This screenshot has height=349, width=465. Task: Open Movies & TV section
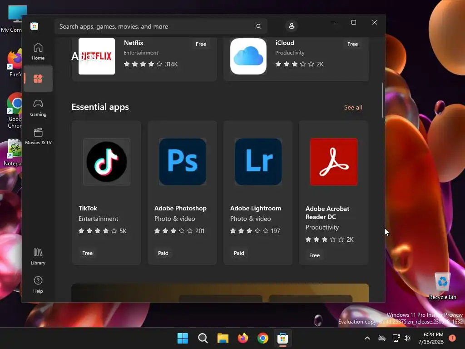[38, 136]
